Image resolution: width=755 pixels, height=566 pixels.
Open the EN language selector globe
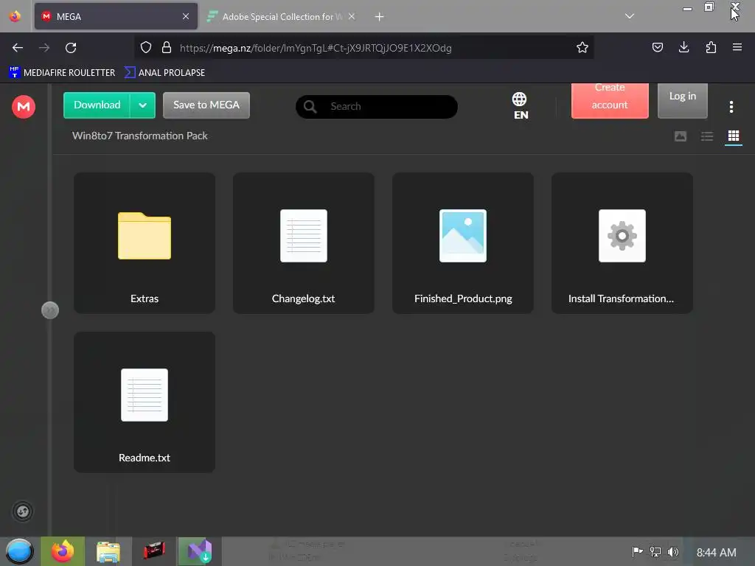[x=520, y=106]
